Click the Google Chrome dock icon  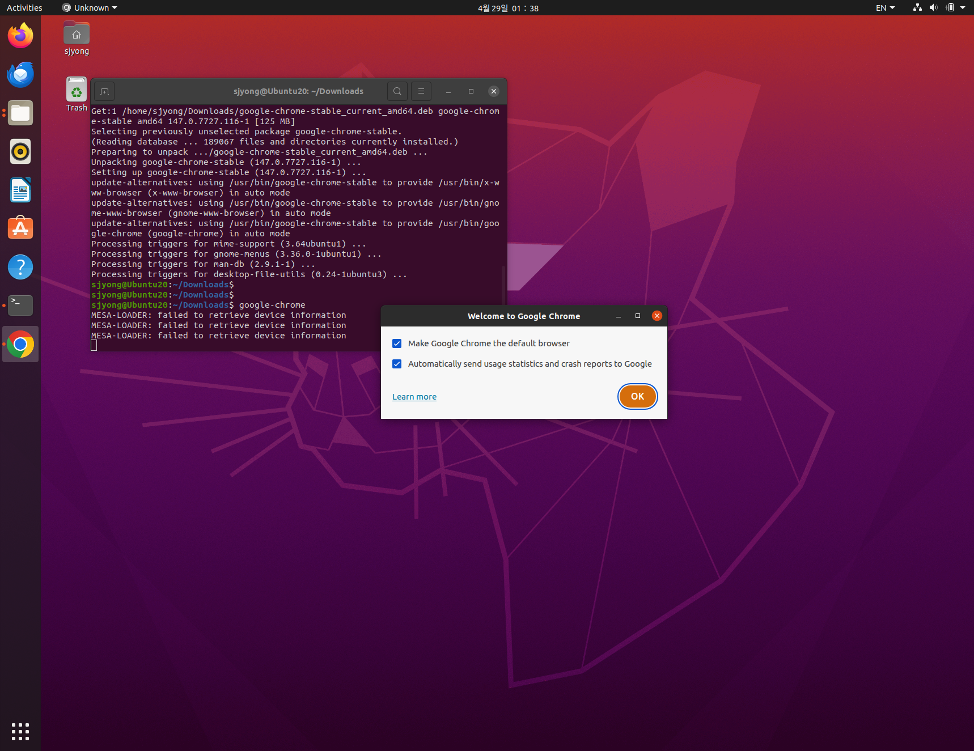(20, 344)
